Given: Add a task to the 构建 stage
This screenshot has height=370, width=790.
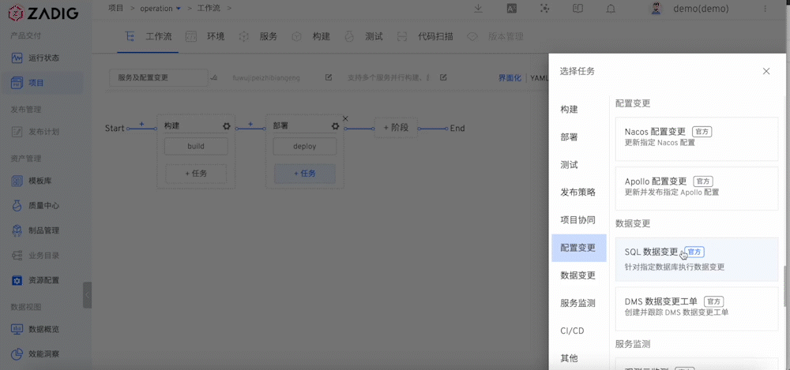Looking at the screenshot, I should (196, 174).
